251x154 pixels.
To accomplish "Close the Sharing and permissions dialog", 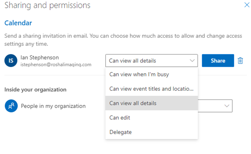I will 246,5.
